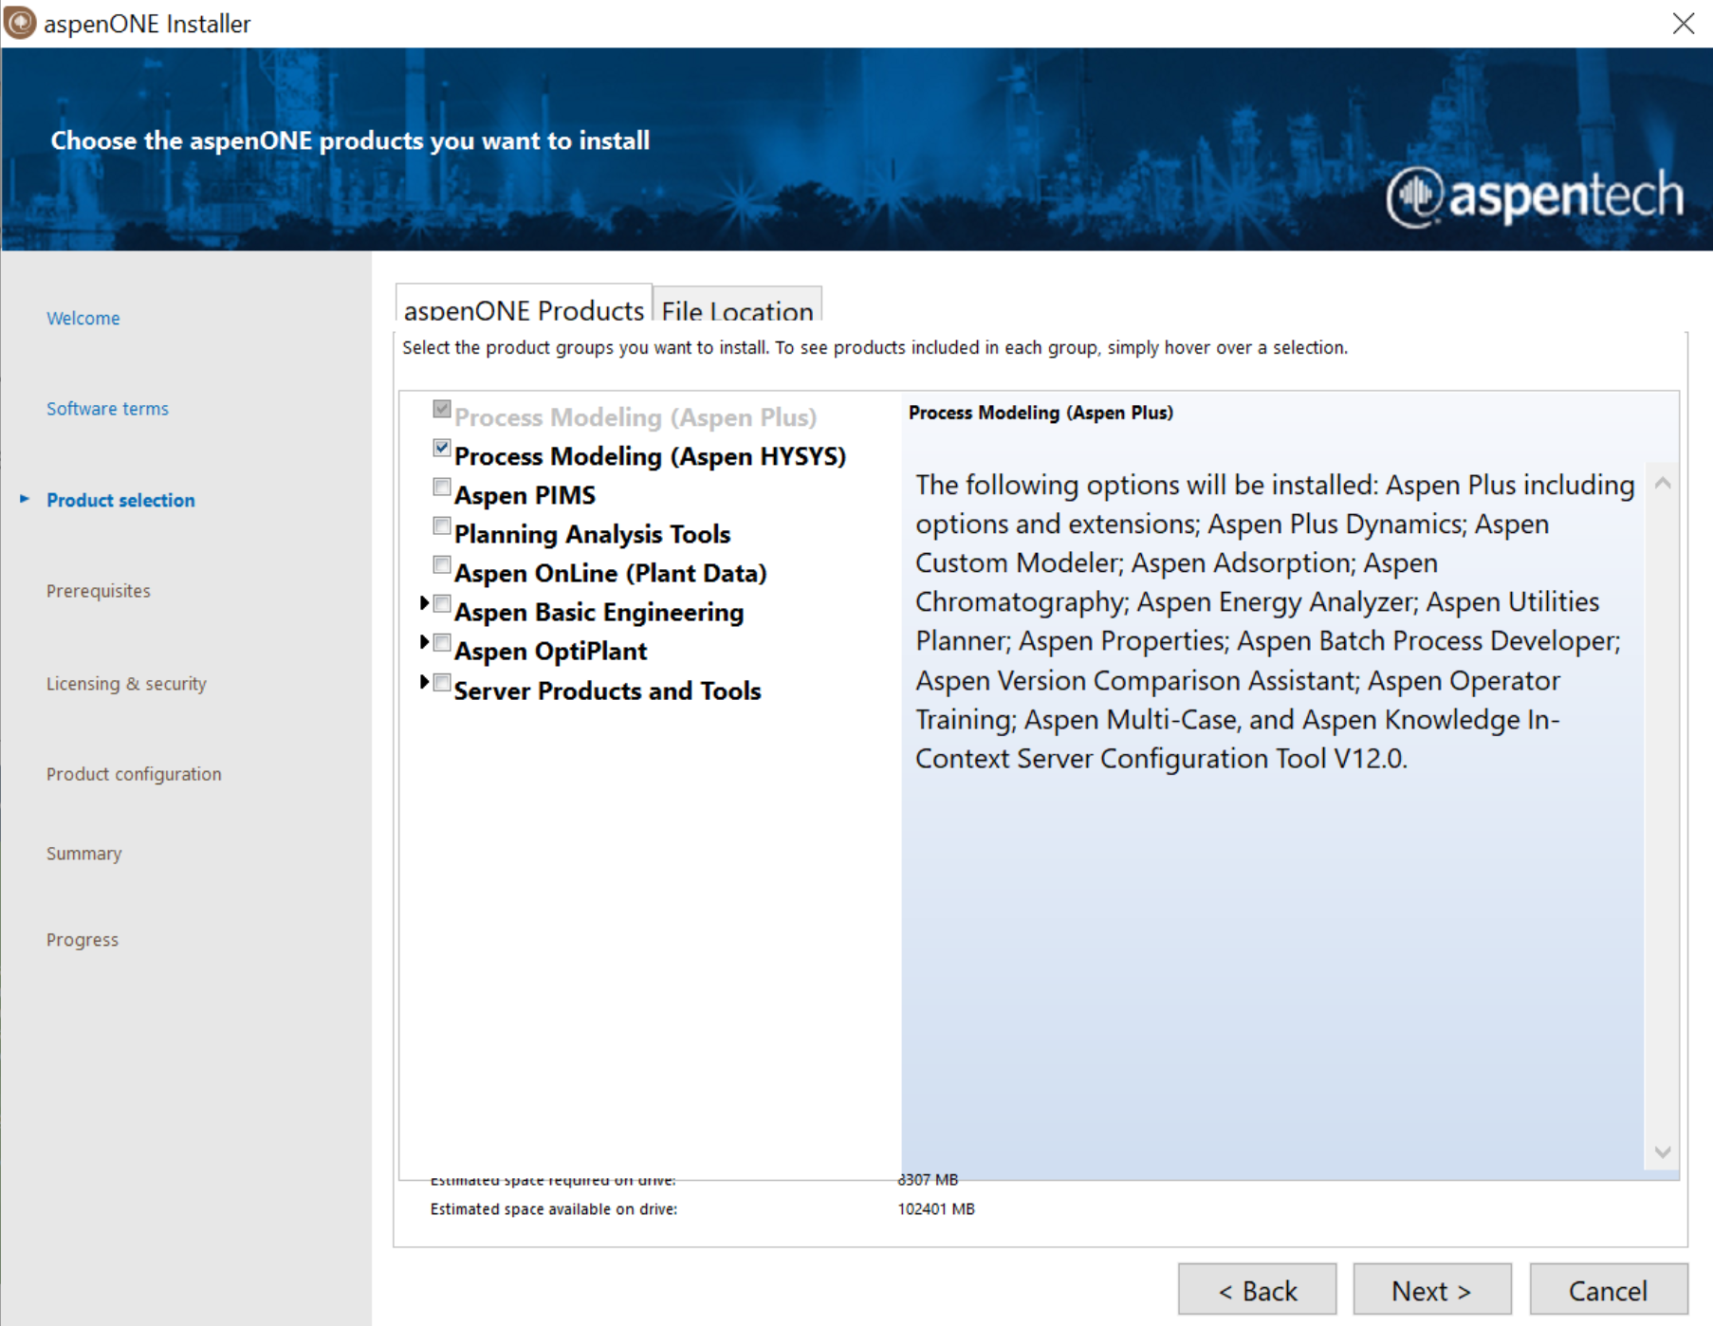Open the Software terms step

(107, 409)
